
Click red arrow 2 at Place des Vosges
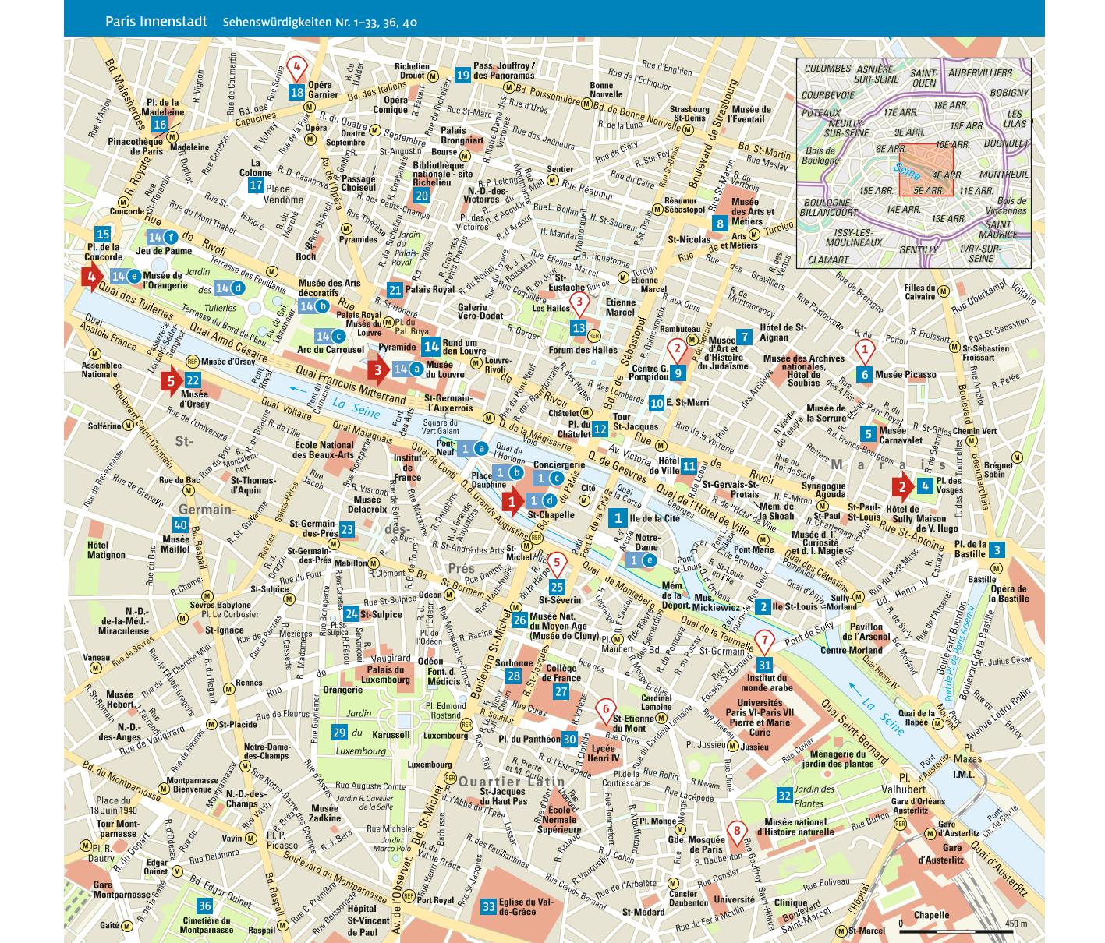click(x=902, y=487)
